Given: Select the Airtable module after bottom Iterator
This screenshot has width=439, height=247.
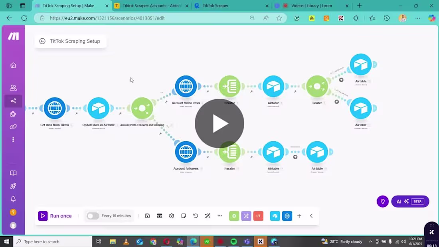Looking at the screenshot, I should [273, 152].
